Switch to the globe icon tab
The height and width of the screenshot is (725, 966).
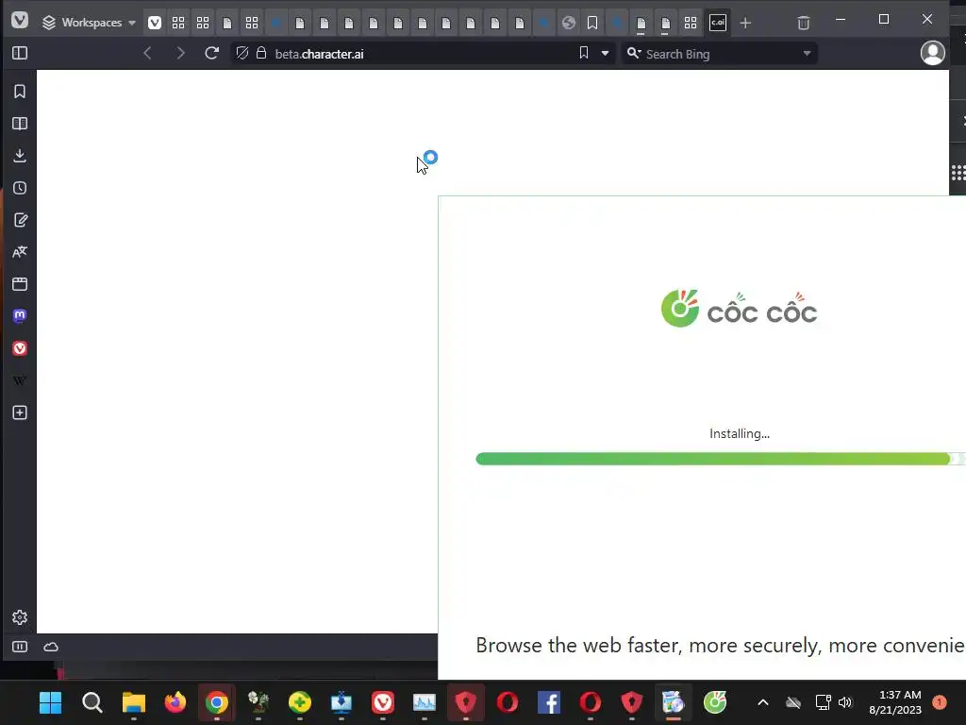568,23
